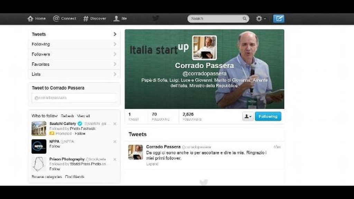This screenshot has height=199, width=354.
Task: Click the Lists row chevron arrow
Action: pyautogui.click(x=115, y=74)
